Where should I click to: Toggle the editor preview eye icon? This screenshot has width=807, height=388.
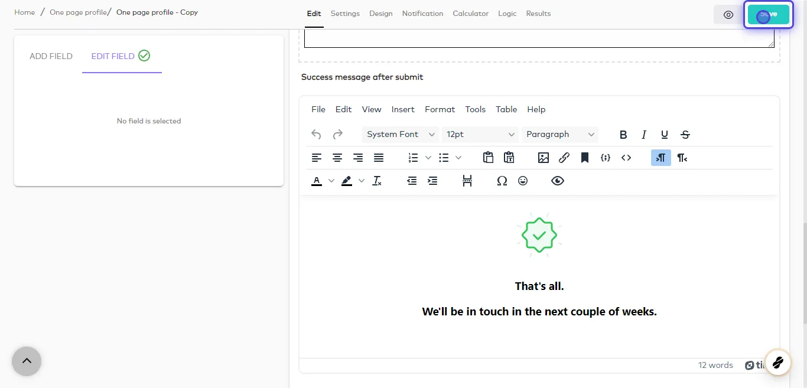coord(558,181)
